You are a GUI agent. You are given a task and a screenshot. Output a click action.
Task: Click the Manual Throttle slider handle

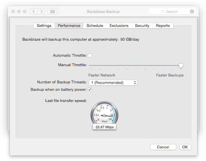tap(181, 66)
